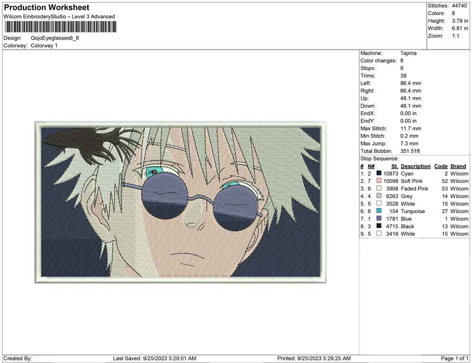Image resolution: width=472 pixels, height=363 pixels.
Task: Click design name GojoEyeglasses6_8
Action: (55, 38)
